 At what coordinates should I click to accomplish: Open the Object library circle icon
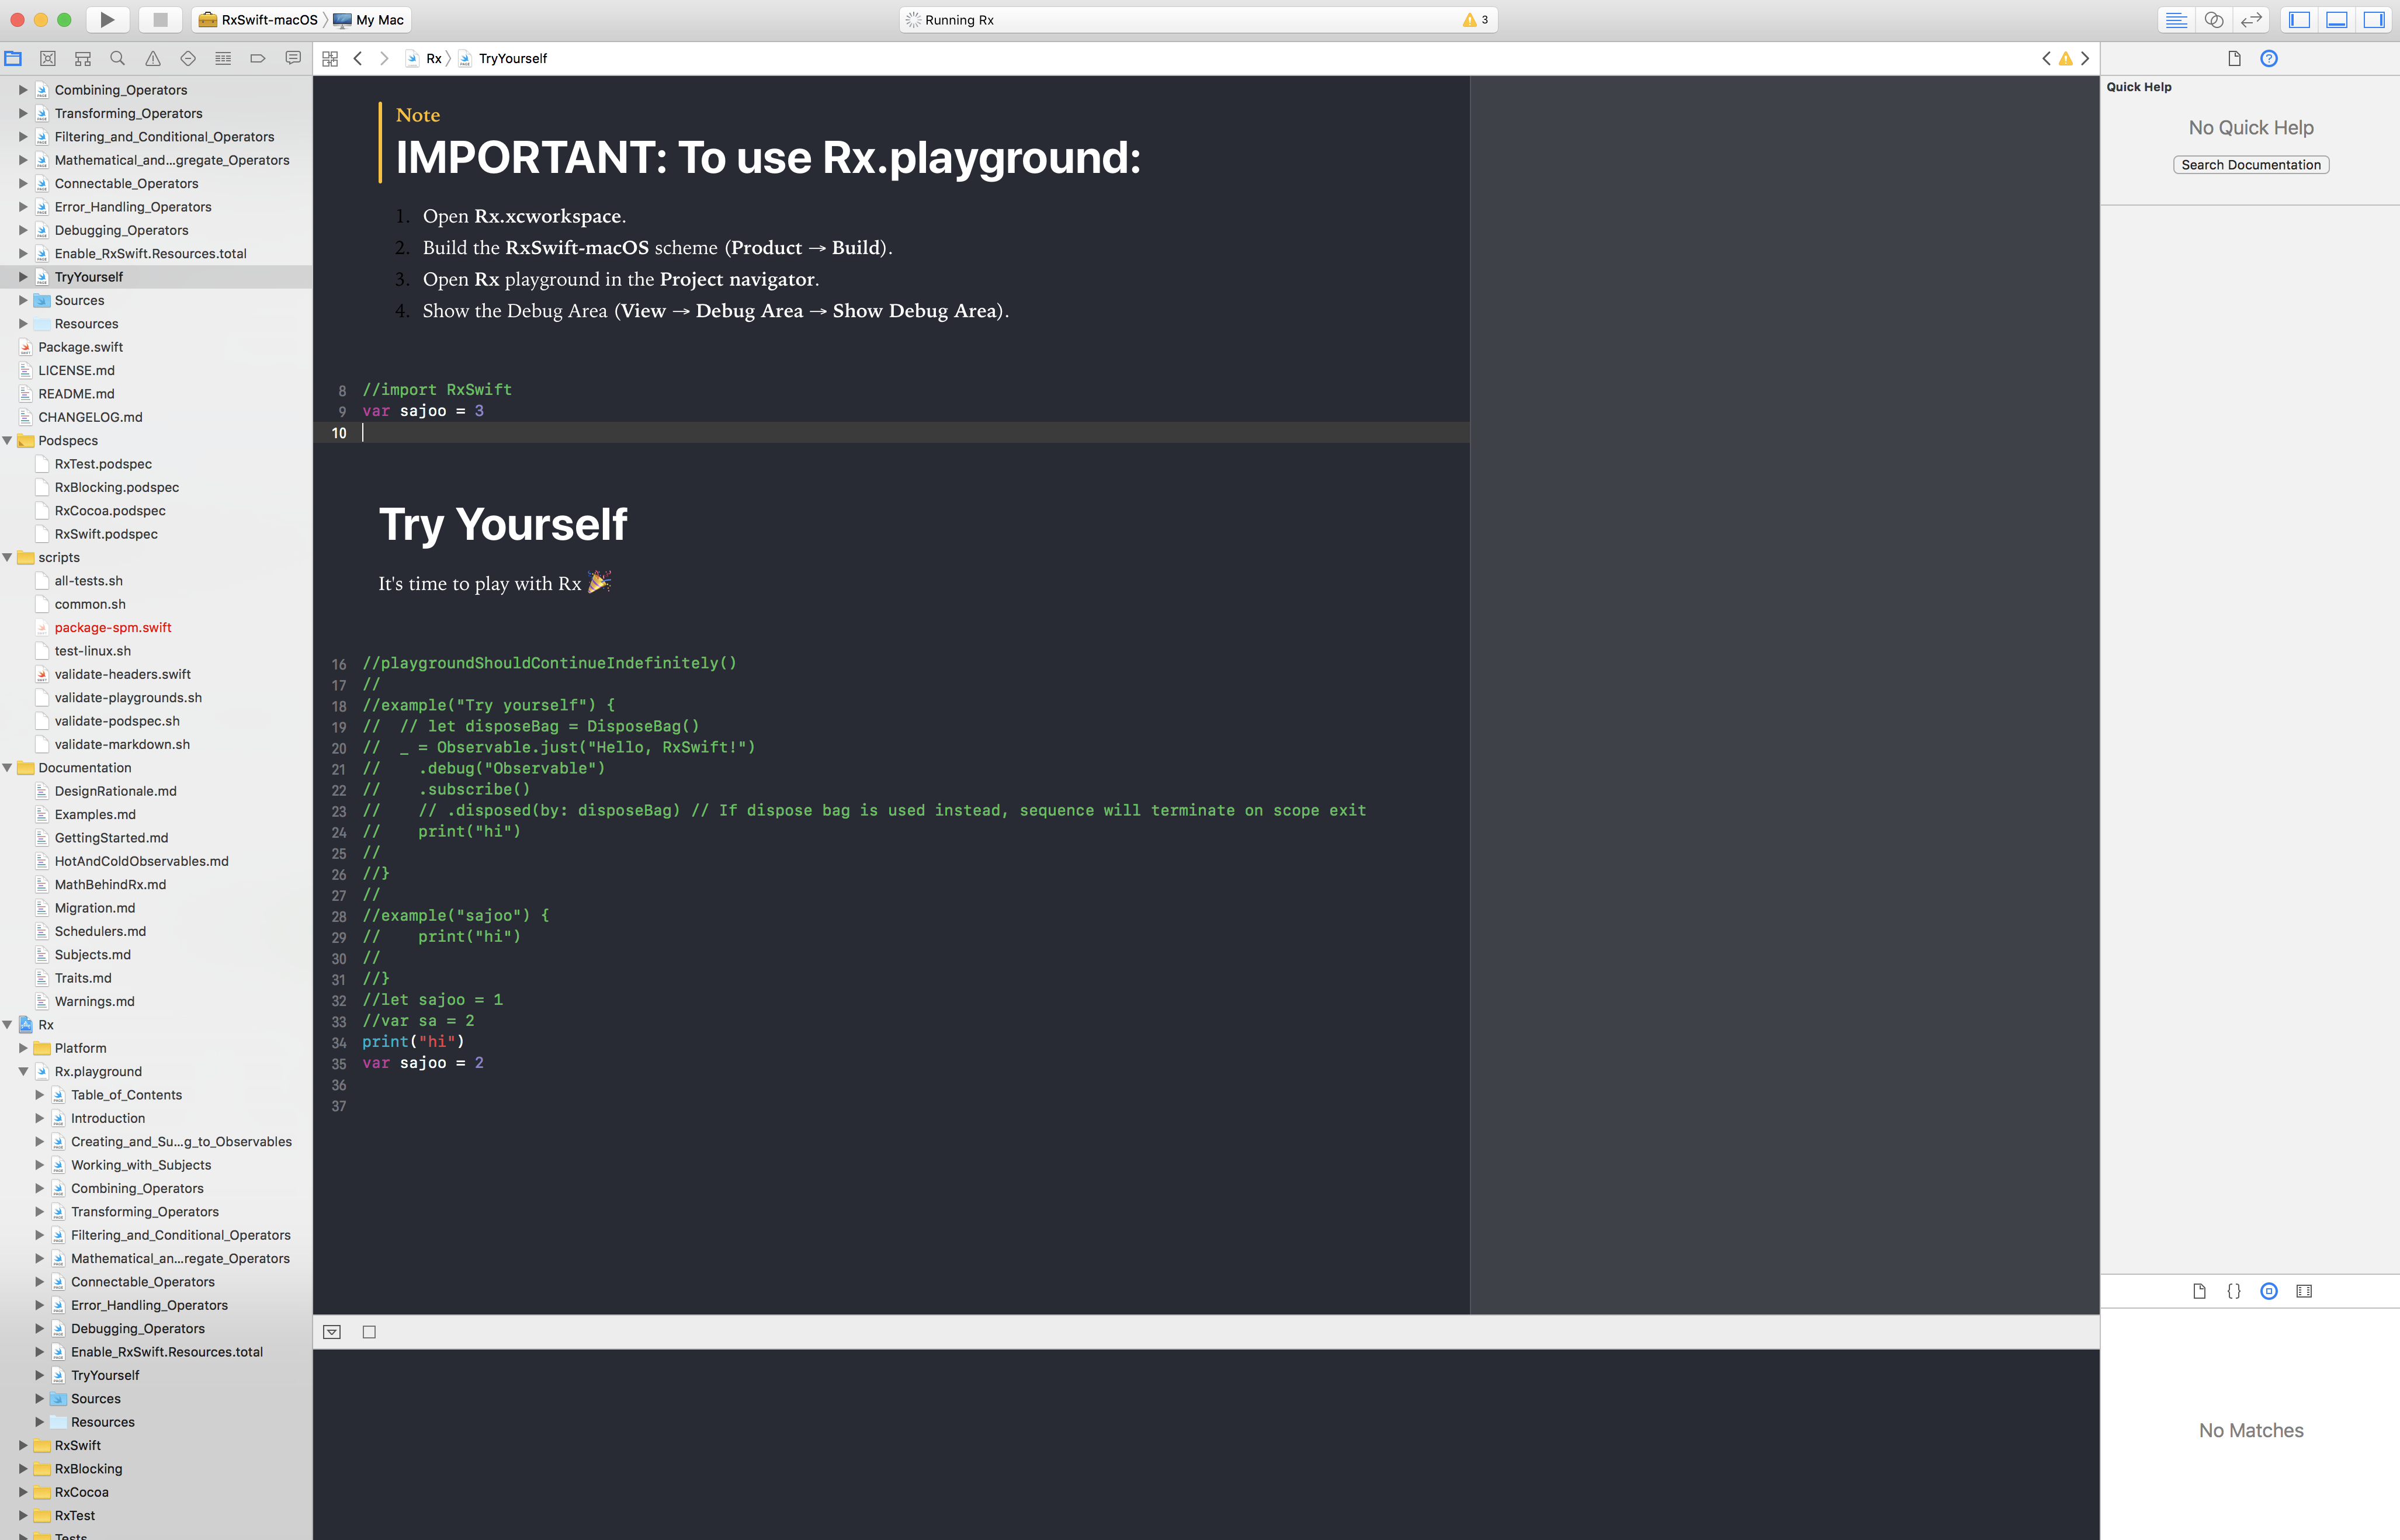coord(2269,1291)
